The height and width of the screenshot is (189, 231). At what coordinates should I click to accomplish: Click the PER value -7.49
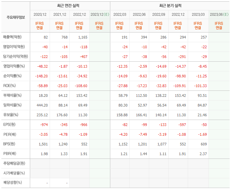tap(142, 134)
